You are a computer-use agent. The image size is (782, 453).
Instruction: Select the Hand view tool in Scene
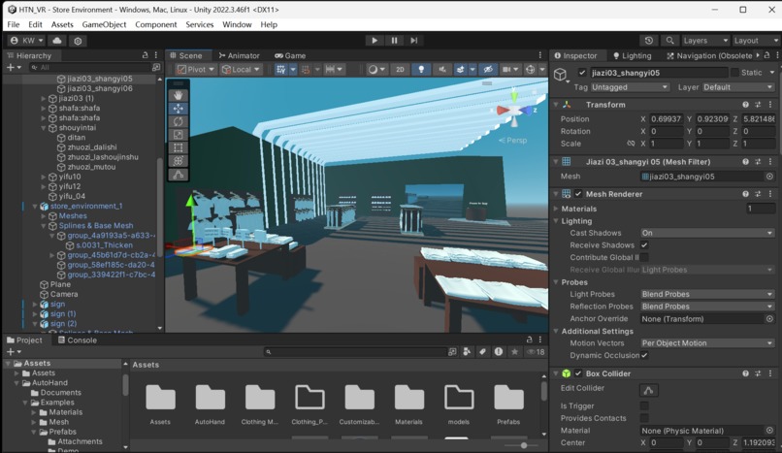coord(179,95)
